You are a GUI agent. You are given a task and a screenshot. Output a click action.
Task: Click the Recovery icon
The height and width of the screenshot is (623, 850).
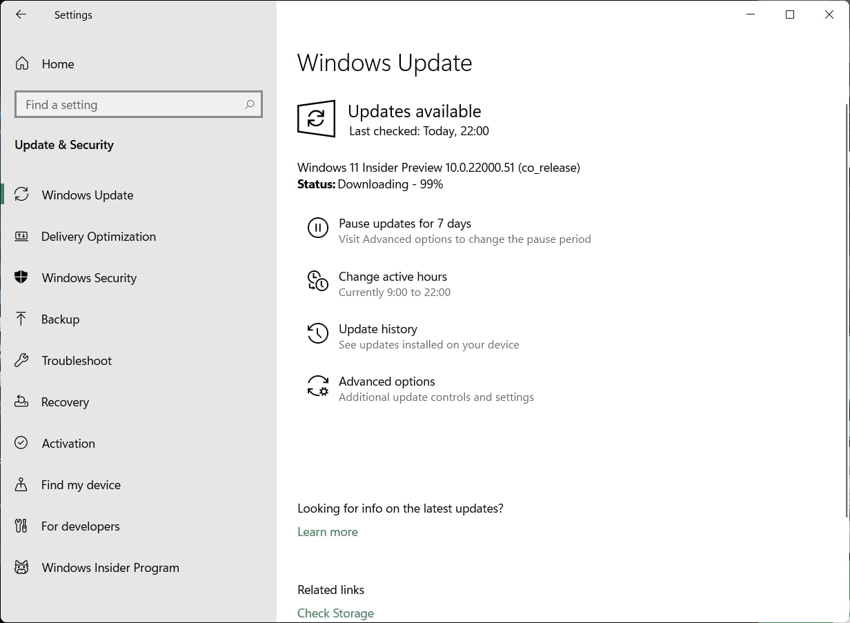[x=21, y=402]
